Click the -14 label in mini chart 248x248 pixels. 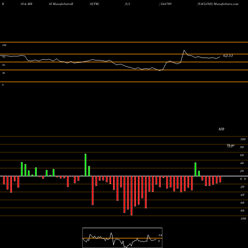tap(160, 235)
